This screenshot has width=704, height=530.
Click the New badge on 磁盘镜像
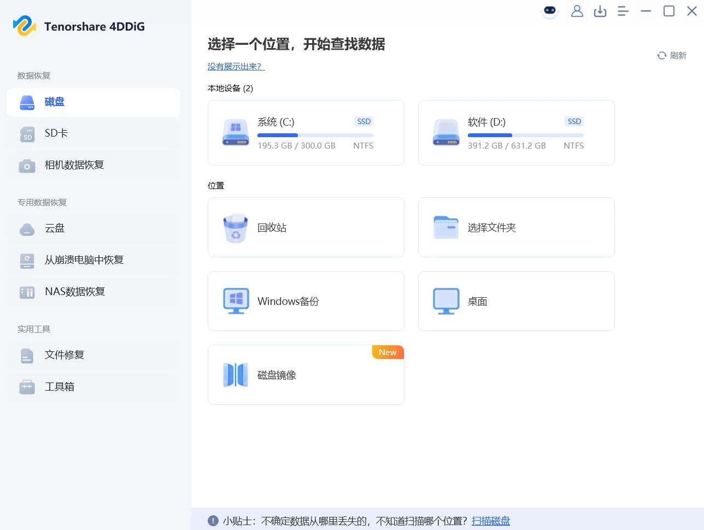point(388,352)
